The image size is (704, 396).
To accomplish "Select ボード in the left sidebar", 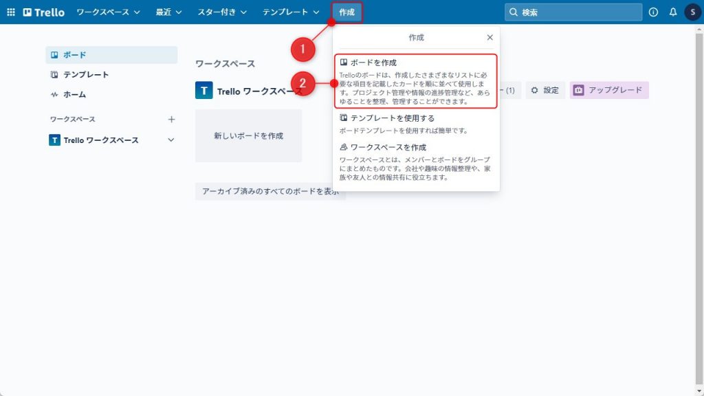I will point(111,55).
